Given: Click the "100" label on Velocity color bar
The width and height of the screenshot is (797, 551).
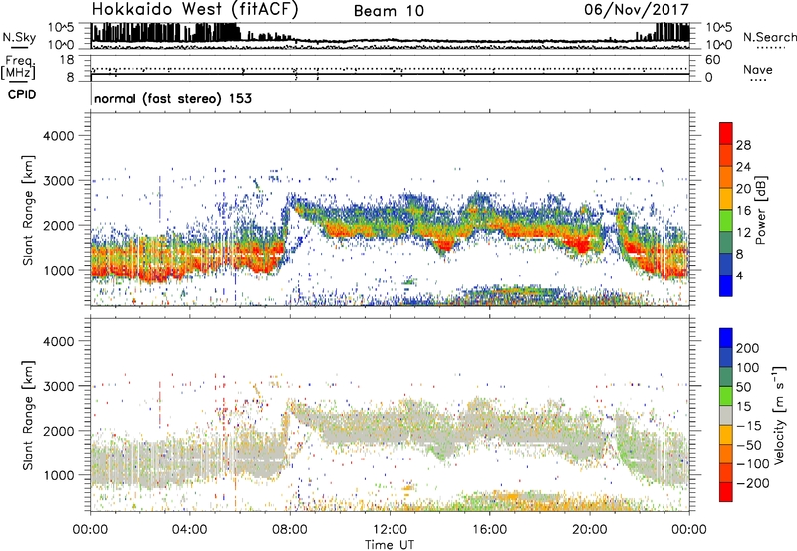Looking at the screenshot, I should point(748,368).
